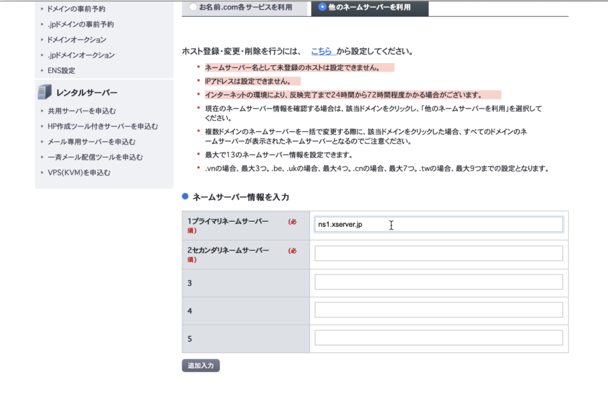Select the お名前.com各サービスを利用 radio button

pyautogui.click(x=193, y=7)
